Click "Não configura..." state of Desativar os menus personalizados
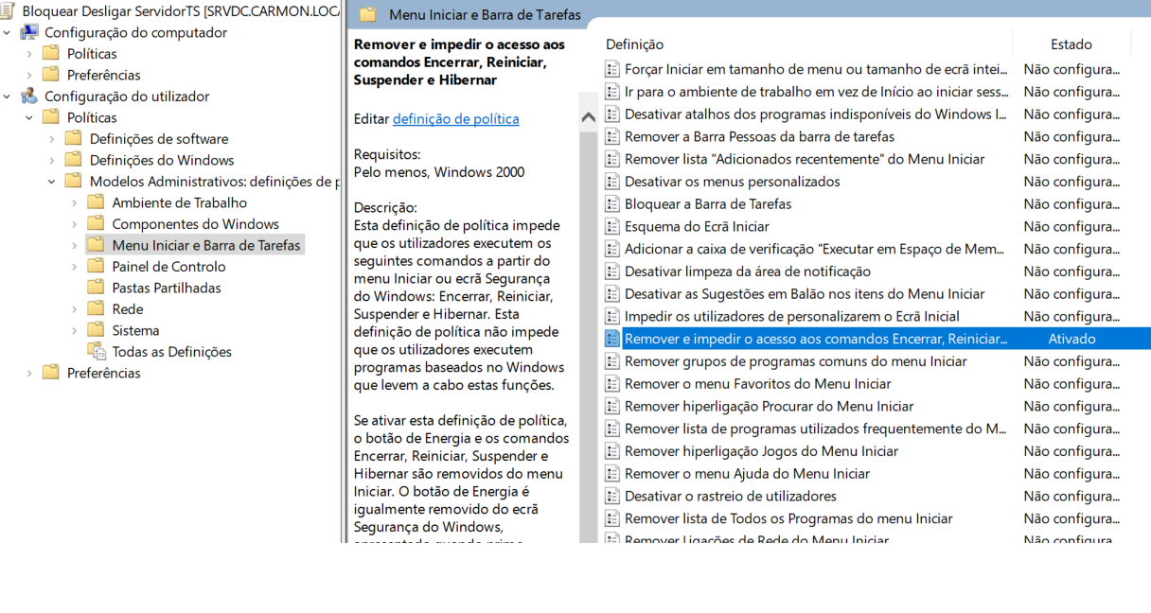This screenshot has height=613, width=1151. tap(1071, 182)
